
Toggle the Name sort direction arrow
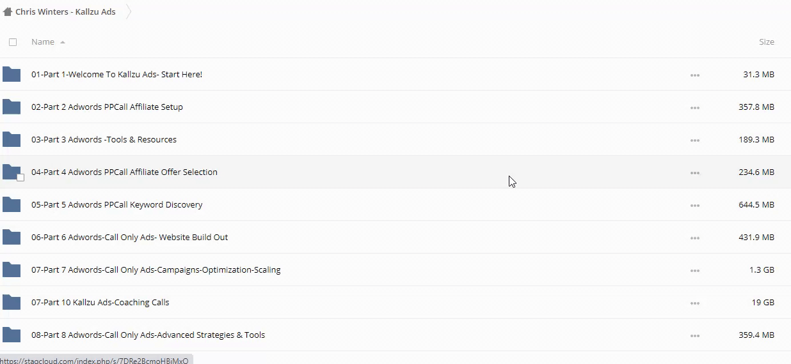(63, 43)
